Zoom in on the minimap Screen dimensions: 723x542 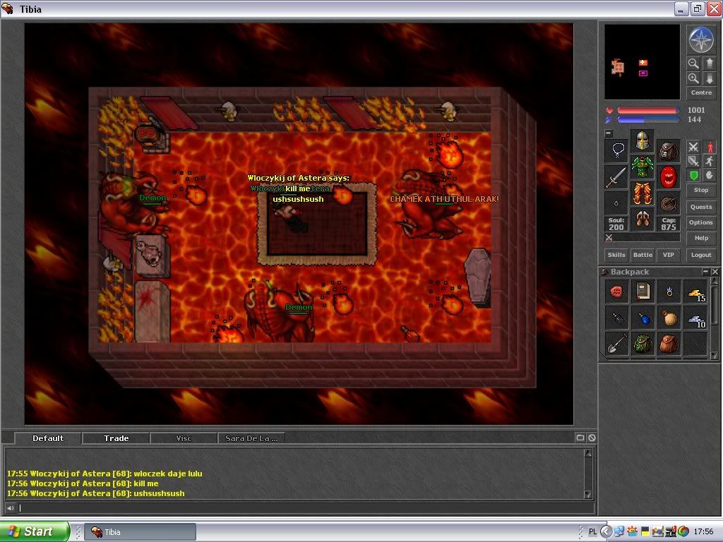(693, 78)
